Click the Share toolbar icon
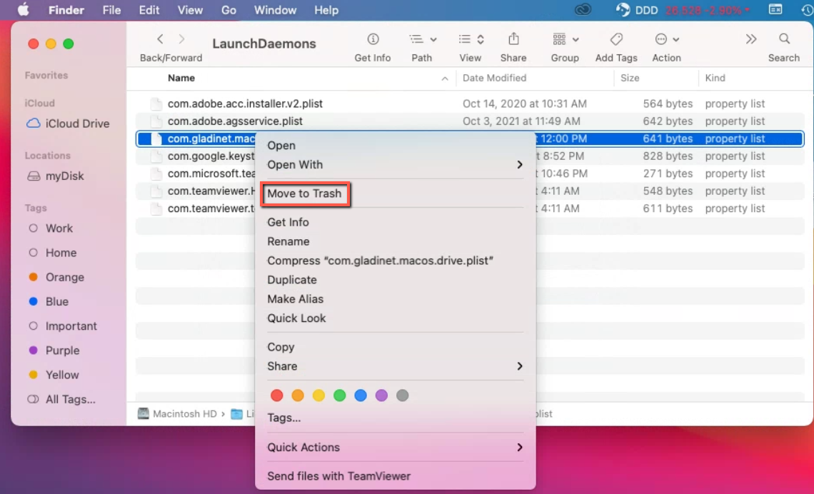The width and height of the screenshot is (814, 494). tap(513, 39)
